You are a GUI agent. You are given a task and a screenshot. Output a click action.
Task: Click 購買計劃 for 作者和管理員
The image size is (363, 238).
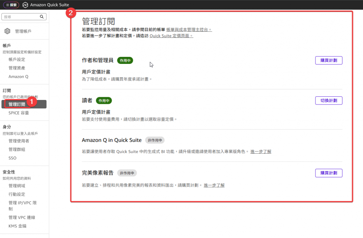[329, 60]
